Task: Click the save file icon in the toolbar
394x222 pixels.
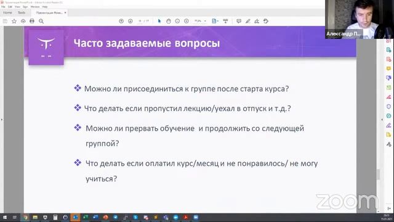Action: click(5, 21)
